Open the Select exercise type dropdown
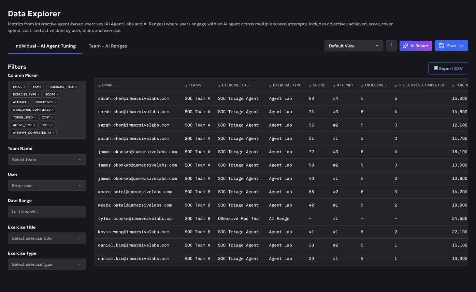This screenshot has width=476, height=292. (x=47, y=264)
